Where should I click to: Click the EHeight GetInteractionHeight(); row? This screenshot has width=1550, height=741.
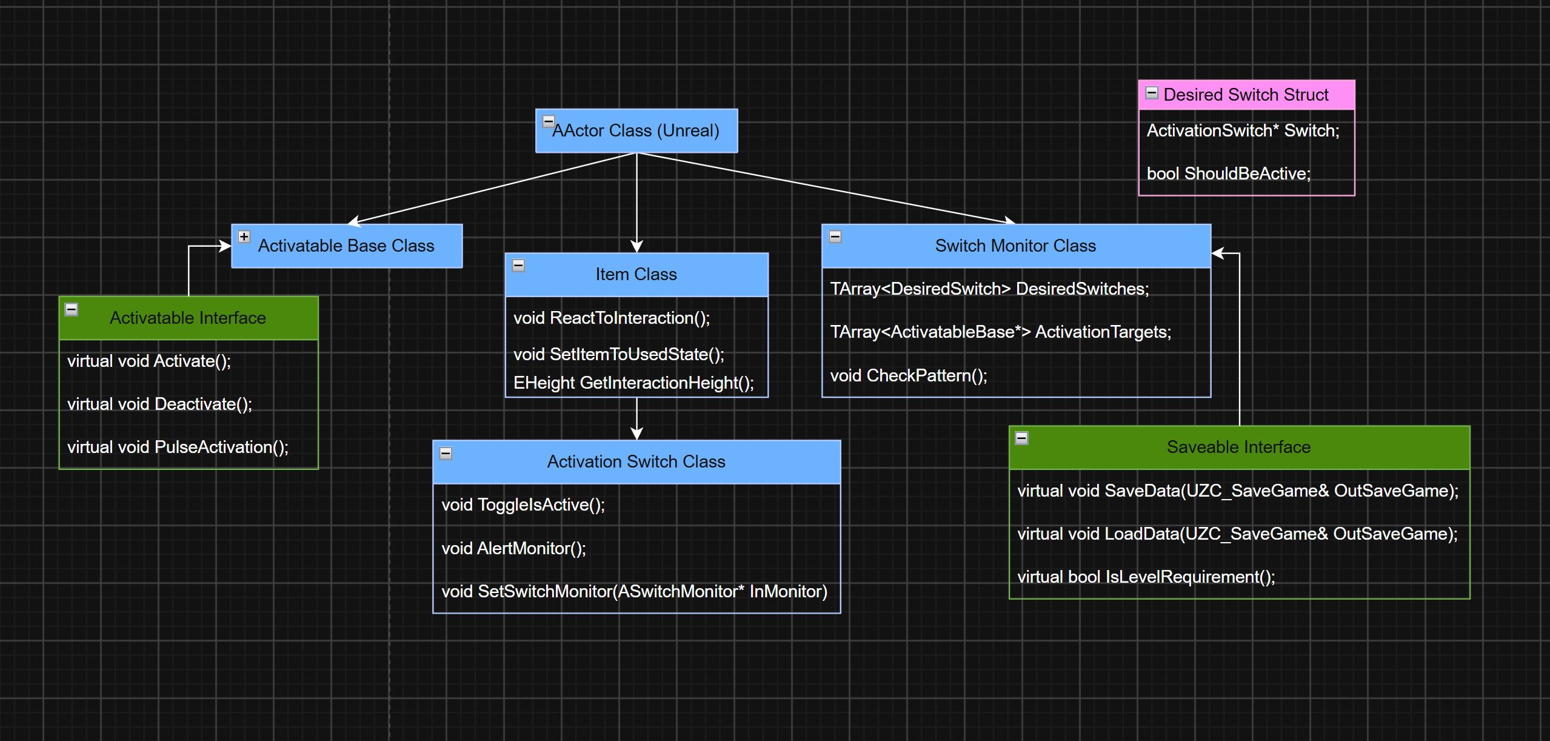(x=636, y=383)
